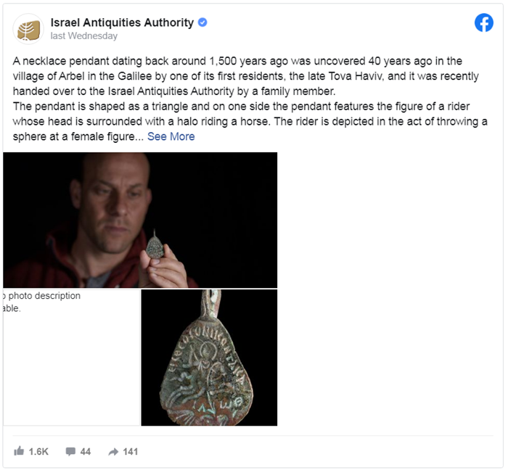This screenshot has width=508, height=470.
Task: Click the blue verified badge icon
Action: point(202,22)
